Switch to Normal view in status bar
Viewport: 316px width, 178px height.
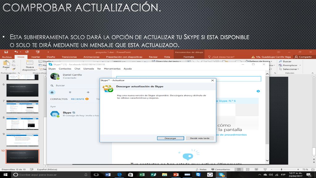pos(239,169)
